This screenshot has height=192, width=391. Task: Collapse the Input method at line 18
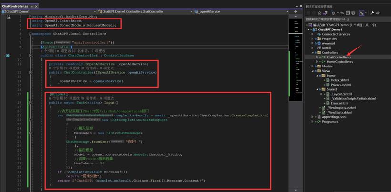[30, 102]
